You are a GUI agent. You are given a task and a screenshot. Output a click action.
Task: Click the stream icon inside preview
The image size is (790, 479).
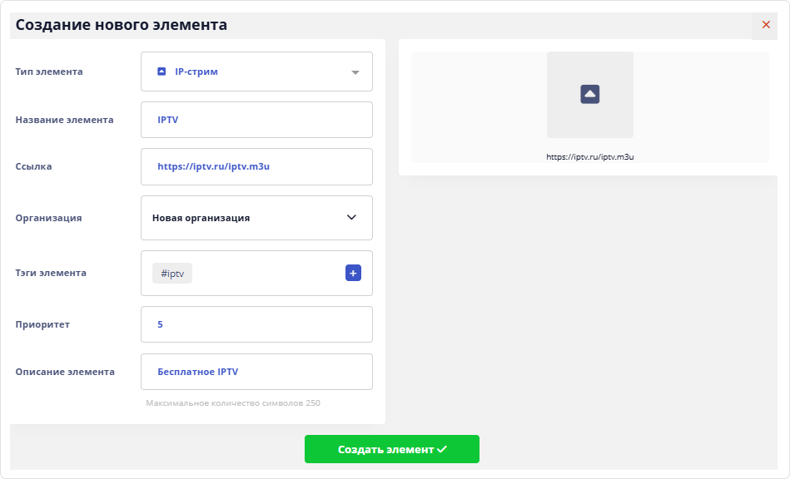pyautogui.click(x=590, y=94)
